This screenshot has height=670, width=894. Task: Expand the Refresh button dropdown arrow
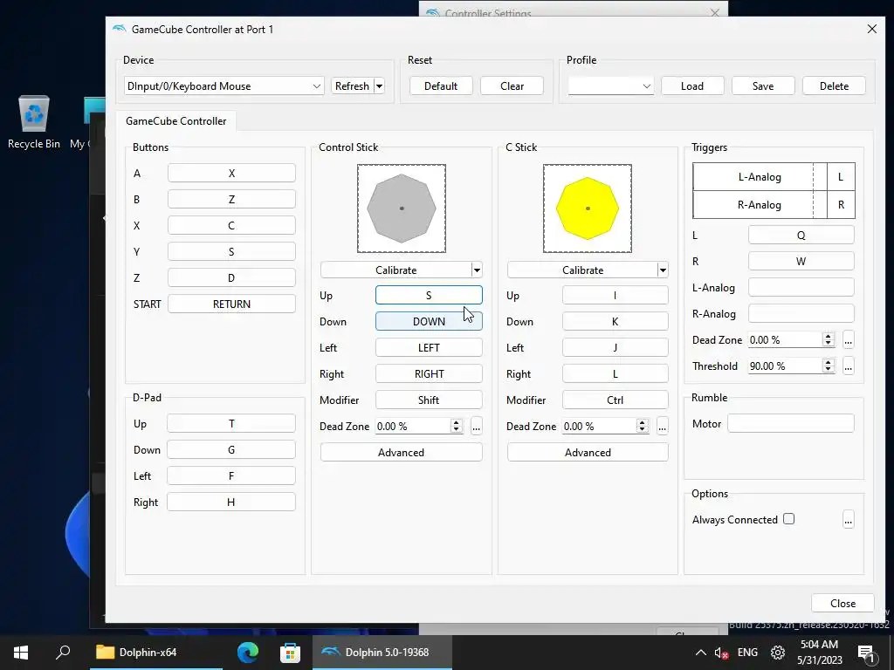tap(379, 86)
